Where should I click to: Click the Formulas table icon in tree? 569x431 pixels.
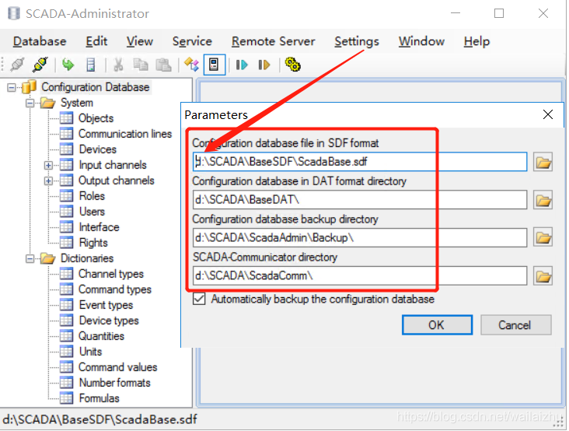click(x=66, y=398)
